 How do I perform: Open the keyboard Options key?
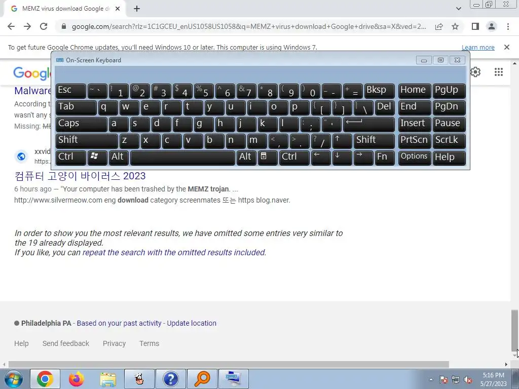(x=415, y=158)
